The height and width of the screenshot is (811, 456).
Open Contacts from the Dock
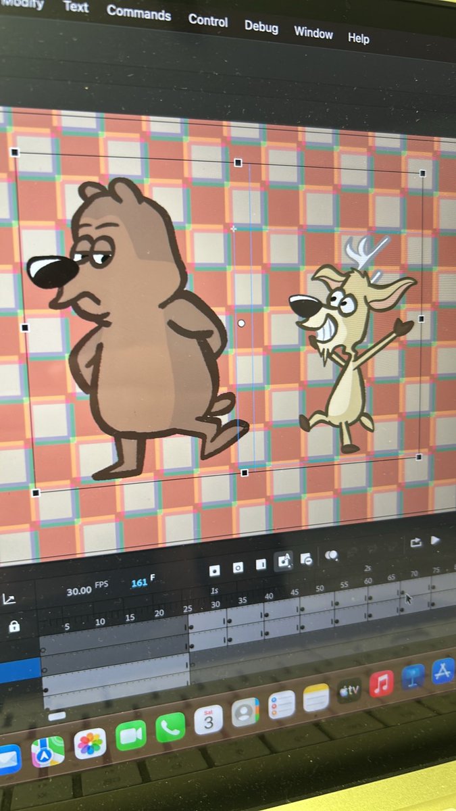[x=245, y=712]
